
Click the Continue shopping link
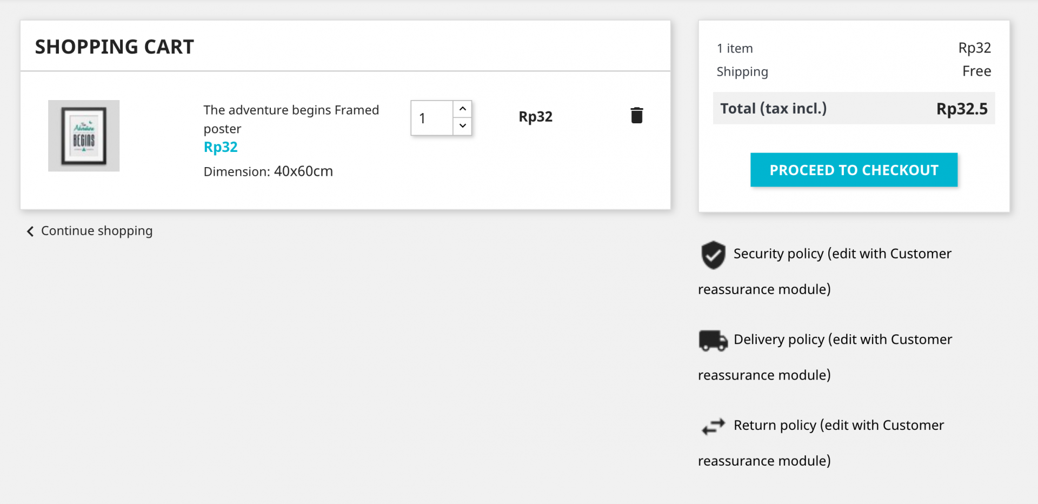click(x=97, y=231)
